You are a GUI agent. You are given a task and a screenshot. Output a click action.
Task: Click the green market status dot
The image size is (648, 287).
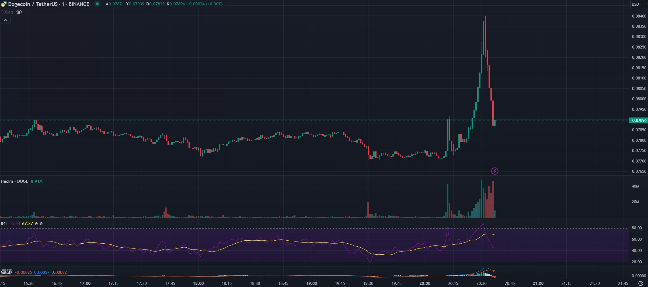(97, 4)
